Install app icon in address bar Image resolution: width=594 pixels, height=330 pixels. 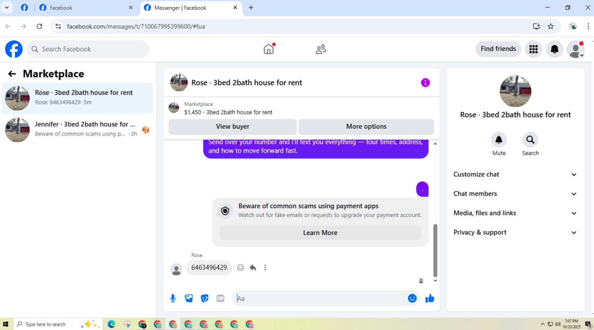[536, 26]
